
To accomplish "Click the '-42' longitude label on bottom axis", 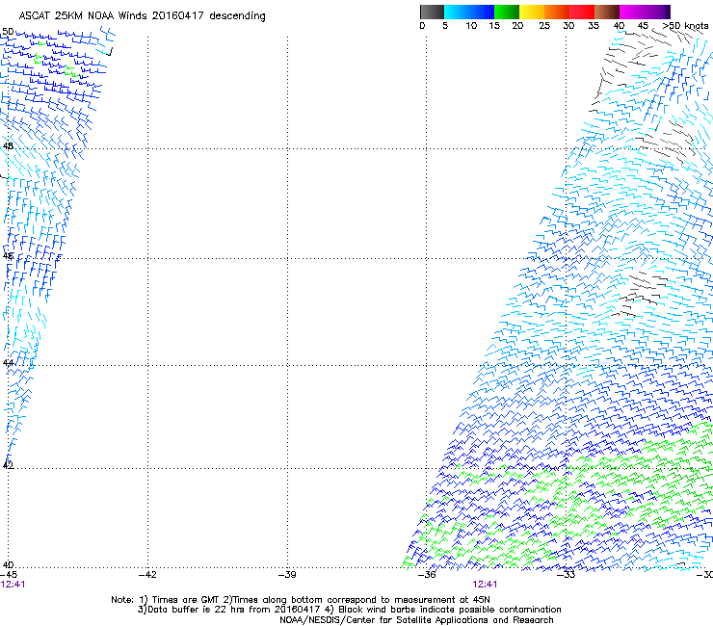I will [x=147, y=575].
